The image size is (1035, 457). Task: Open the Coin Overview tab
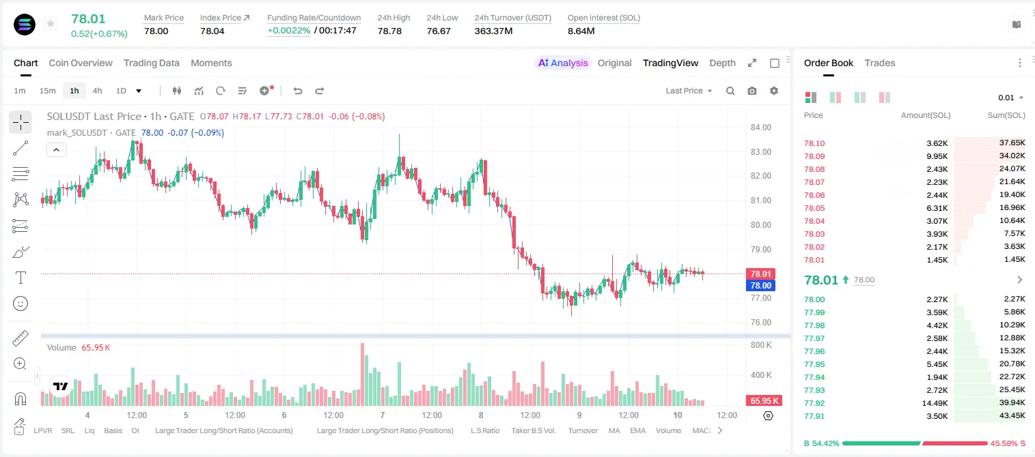[x=81, y=63]
